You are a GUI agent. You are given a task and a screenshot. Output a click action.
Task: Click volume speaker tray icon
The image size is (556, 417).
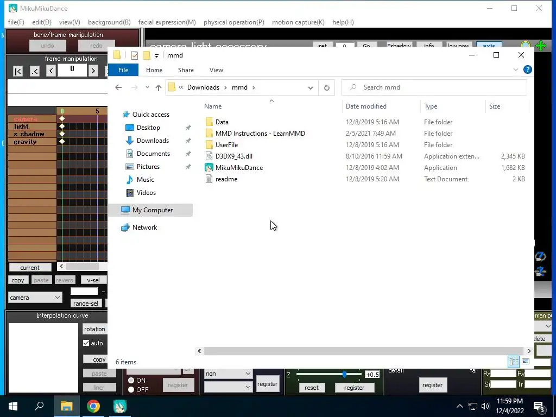[x=485, y=406]
